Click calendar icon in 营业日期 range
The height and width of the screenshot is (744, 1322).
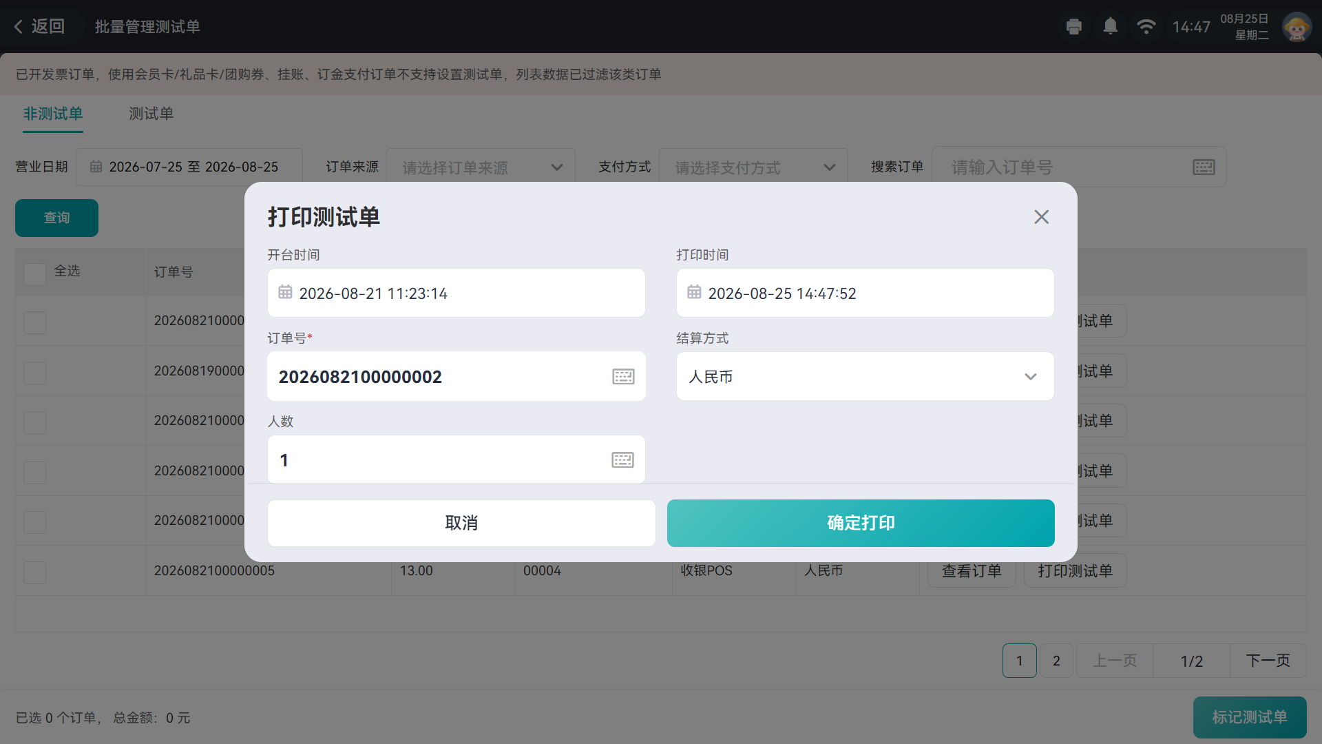96,167
